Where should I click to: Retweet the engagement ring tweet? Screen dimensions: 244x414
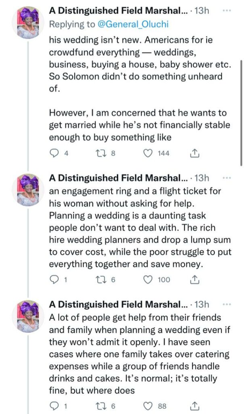click(100, 279)
